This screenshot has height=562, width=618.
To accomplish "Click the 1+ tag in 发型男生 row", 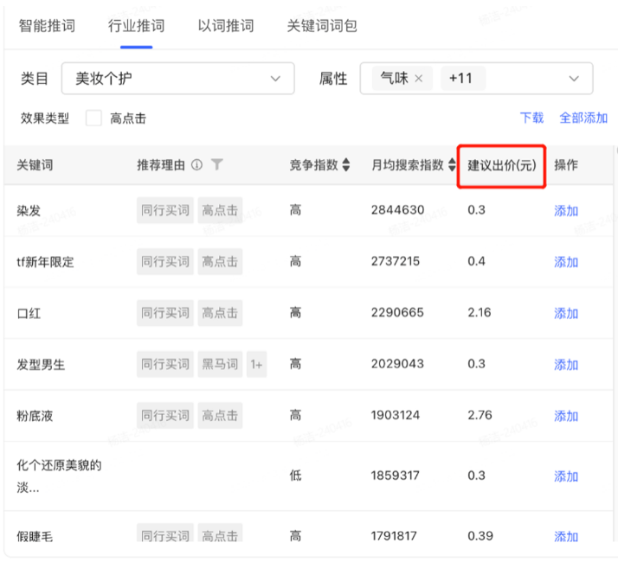I will [256, 364].
